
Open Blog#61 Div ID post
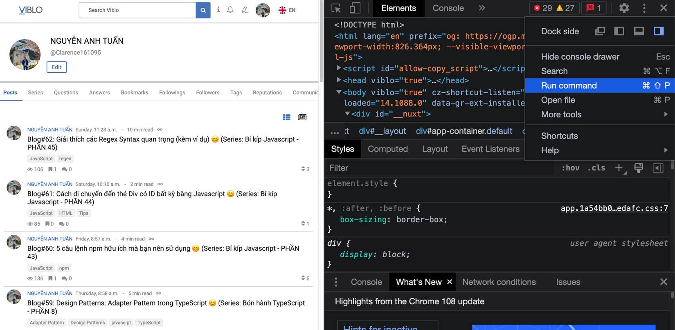[152, 198]
